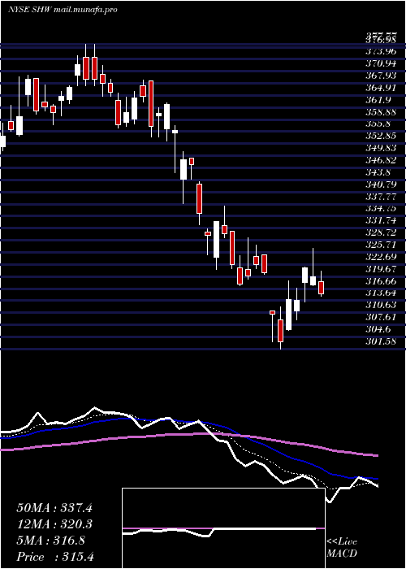Click the 313.64 price axis label

click(381, 293)
